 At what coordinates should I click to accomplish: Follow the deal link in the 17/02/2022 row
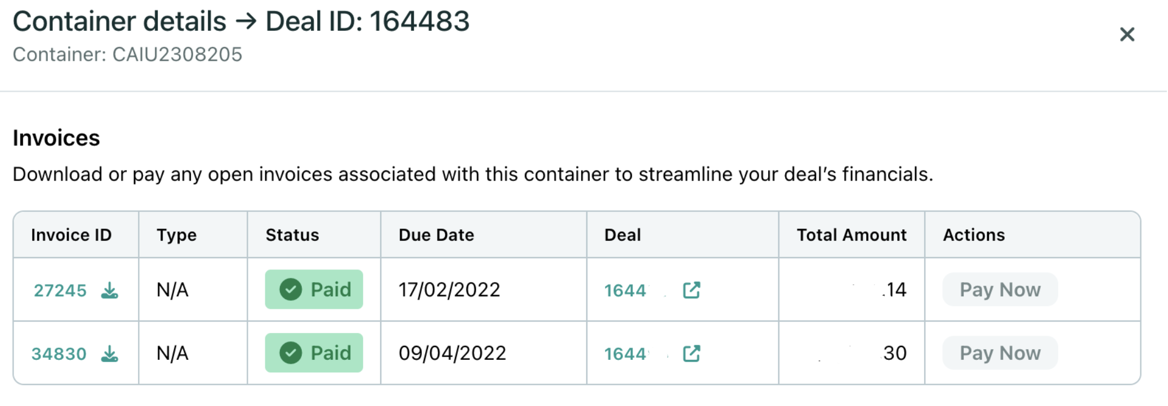click(625, 291)
